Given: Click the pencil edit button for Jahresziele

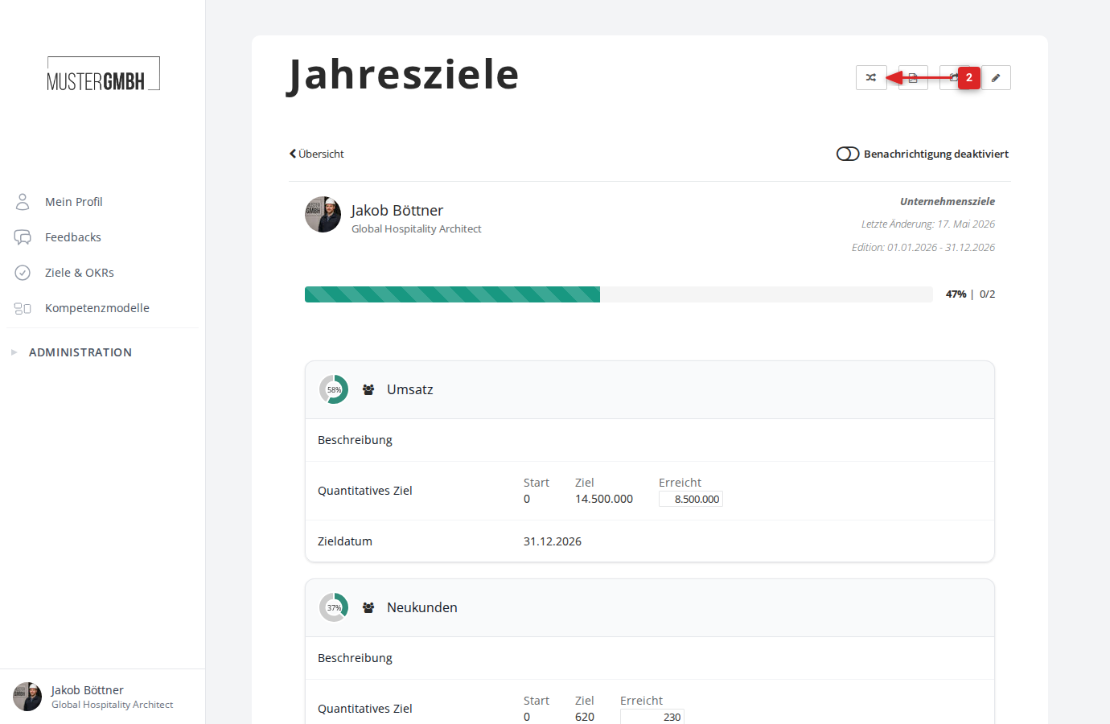Looking at the screenshot, I should [x=996, y=77].
